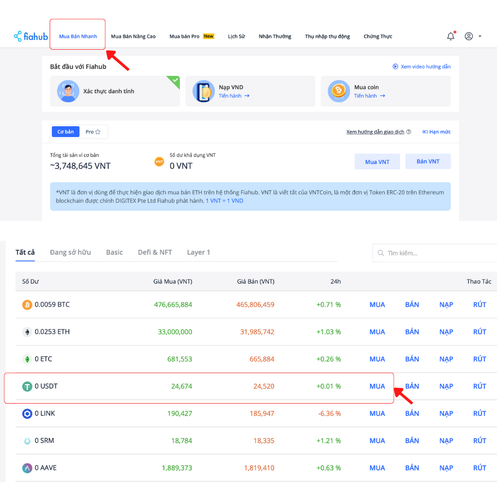The height and width of the screenshot is (497, 497).
Task: Click the Mua VNT button
Action: (x=377, y=162)
